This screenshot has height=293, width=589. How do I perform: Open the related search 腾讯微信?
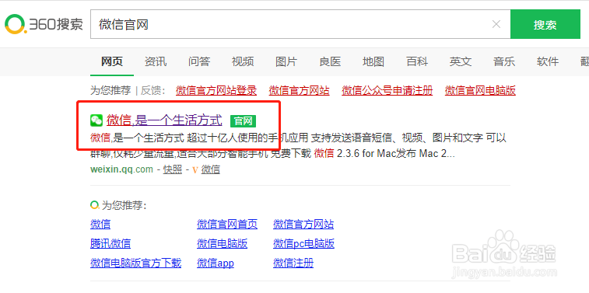110,244
